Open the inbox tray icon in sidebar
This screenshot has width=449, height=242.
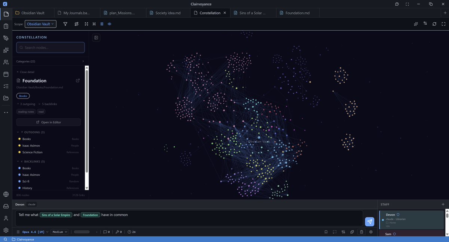pos(6,206)
